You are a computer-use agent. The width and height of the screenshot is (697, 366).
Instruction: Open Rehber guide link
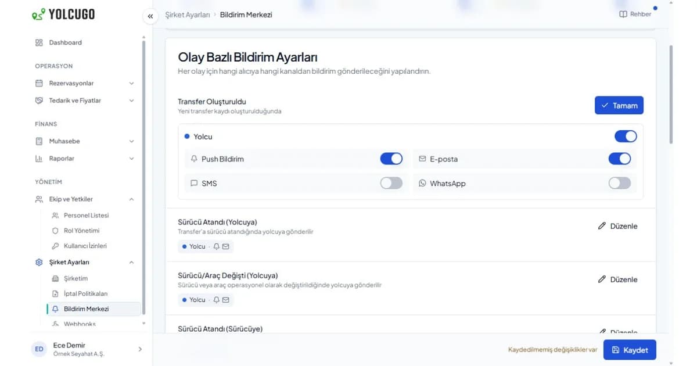click(635, 14)
